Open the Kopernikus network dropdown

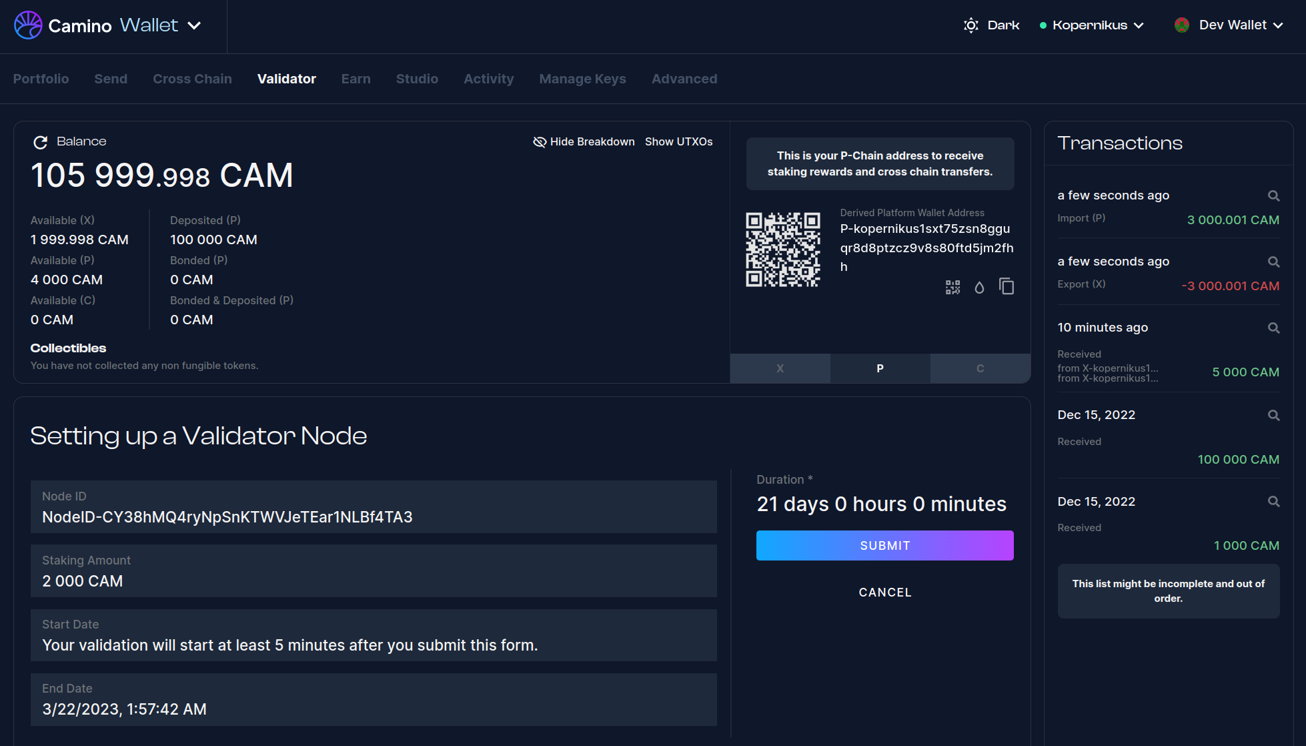1092,25
